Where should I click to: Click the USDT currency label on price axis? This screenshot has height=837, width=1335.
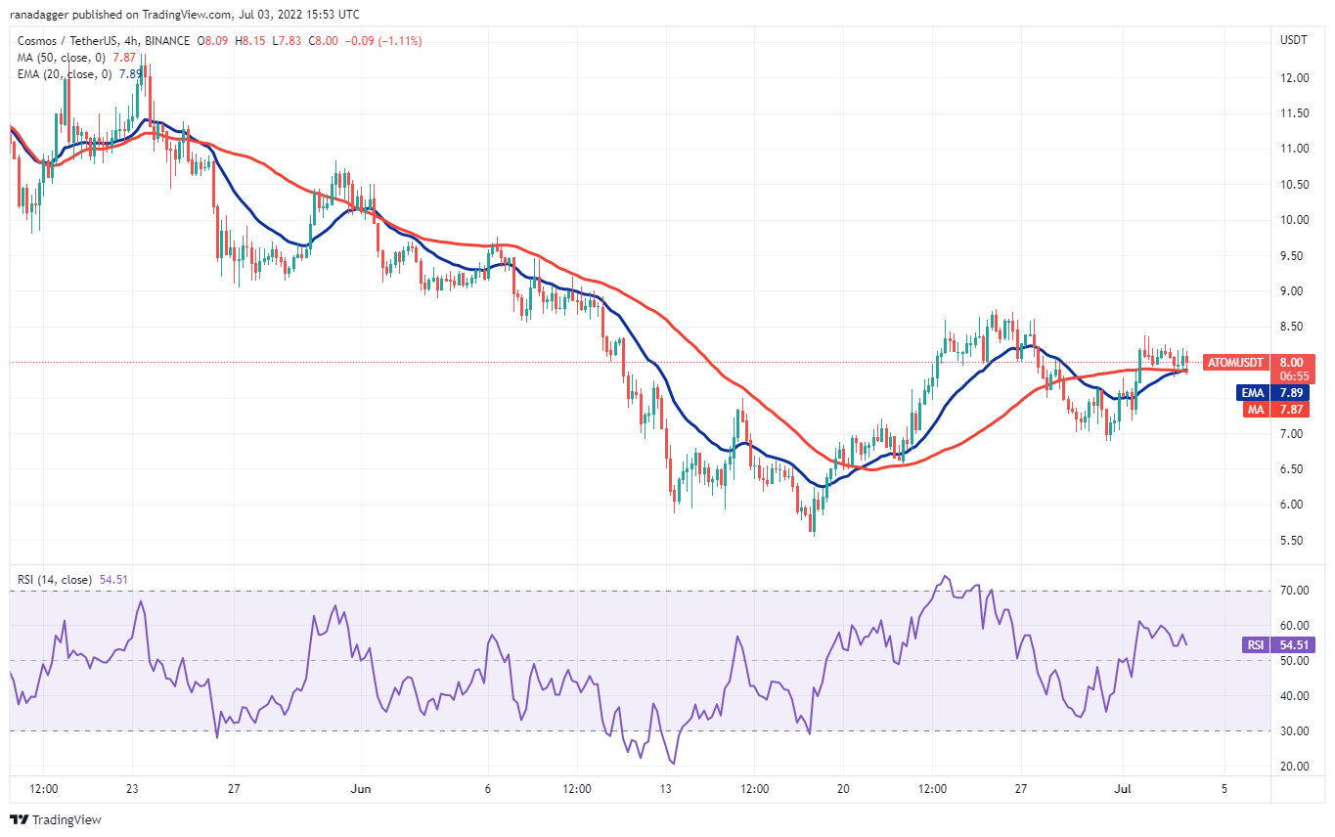click(x=1293, y=39)
